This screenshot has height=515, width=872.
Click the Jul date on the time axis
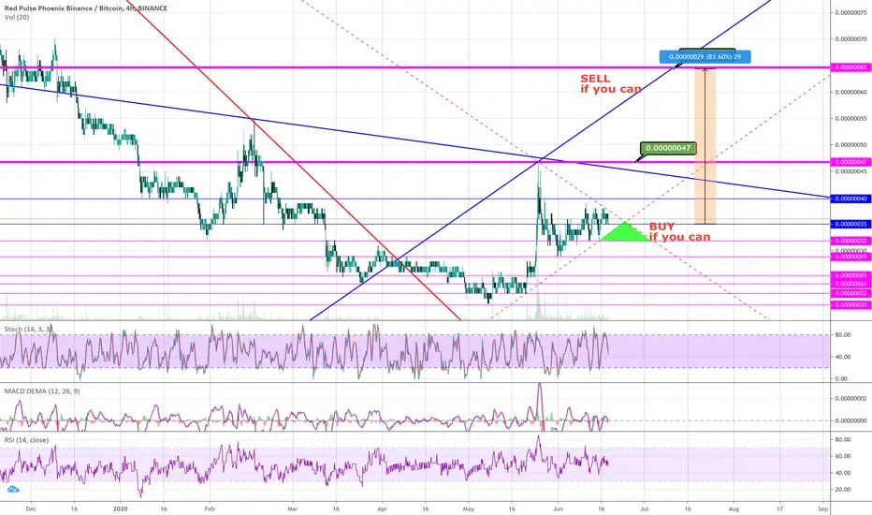pos(645,508)
